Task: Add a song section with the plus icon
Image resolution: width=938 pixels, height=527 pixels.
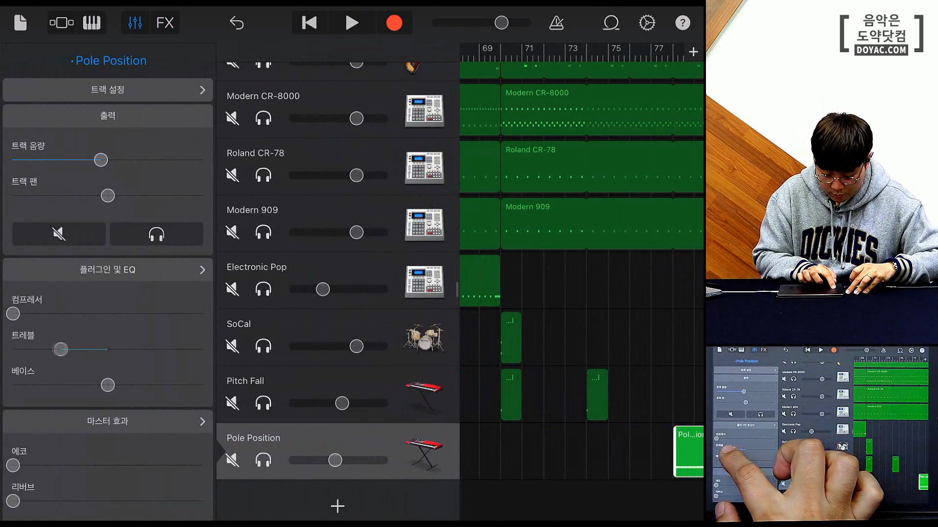Action: point(693,52)
